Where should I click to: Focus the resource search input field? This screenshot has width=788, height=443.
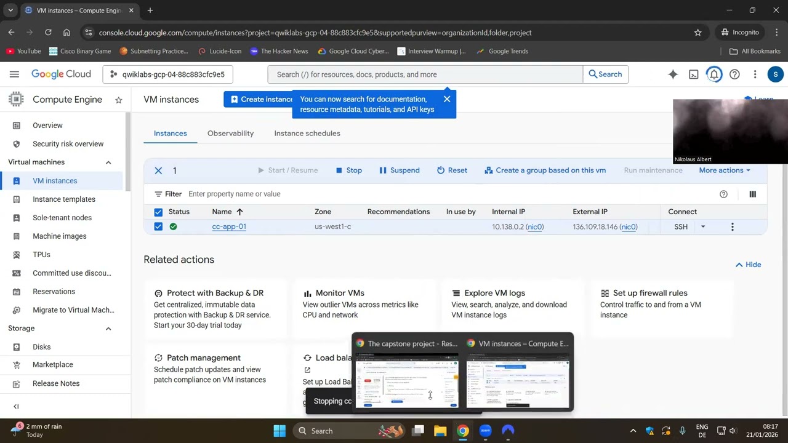pyautogui.click(x=425, y=74)
